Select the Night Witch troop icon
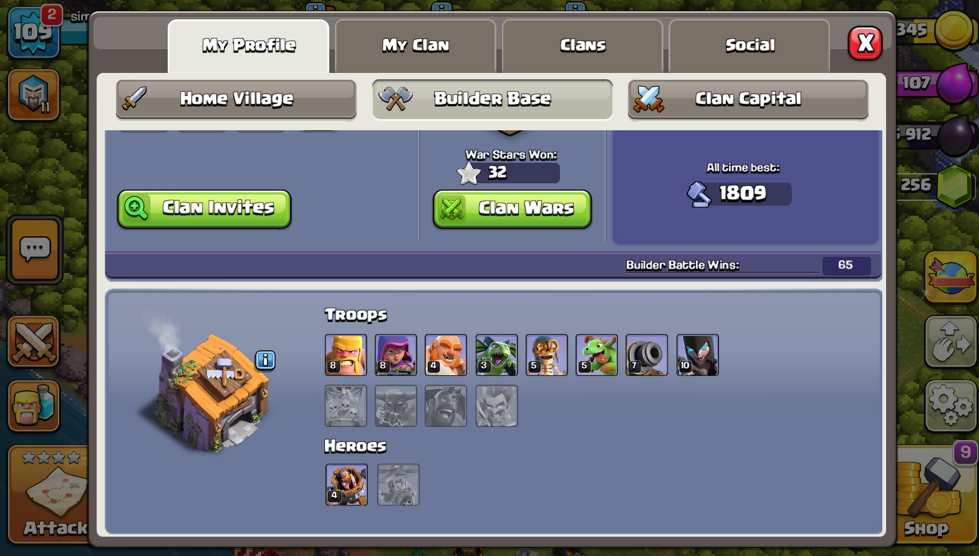979x556 pixels. tap(698, 355)
